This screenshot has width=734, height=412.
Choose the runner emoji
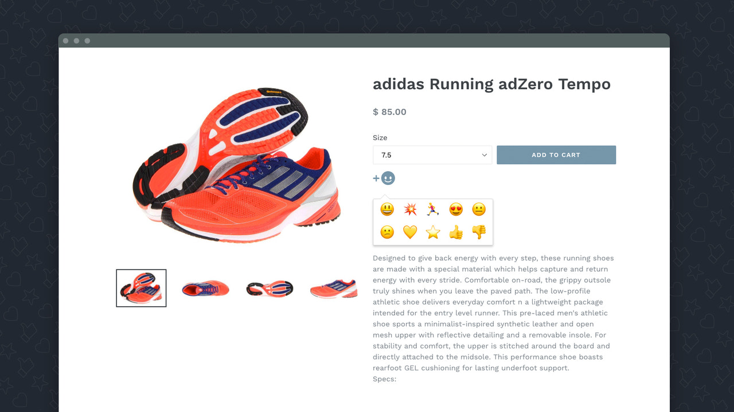[433, 209]
